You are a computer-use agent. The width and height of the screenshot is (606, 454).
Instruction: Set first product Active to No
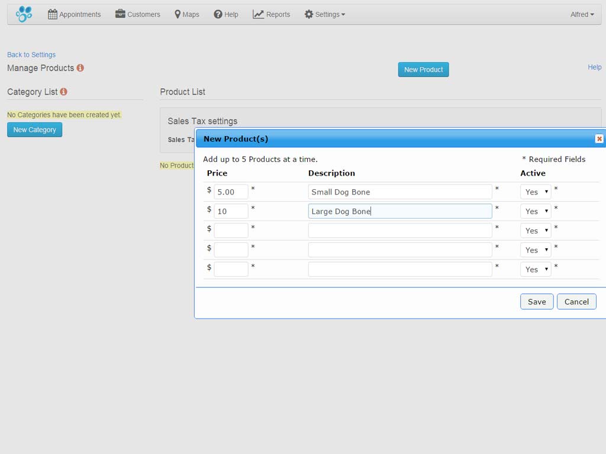click(x=535, y=192)
